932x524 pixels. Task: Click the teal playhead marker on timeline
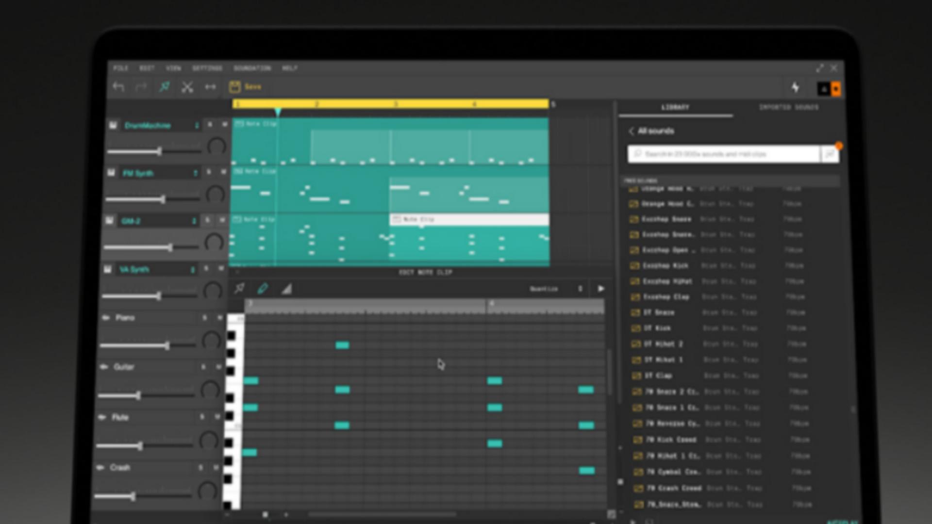[x=278, y=112]
